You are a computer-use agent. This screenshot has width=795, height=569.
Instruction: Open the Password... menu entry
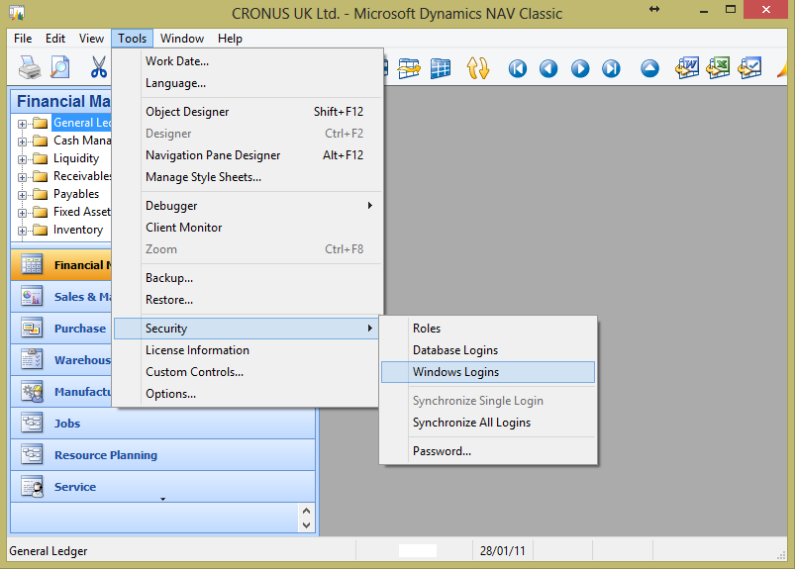click(488, 451)
